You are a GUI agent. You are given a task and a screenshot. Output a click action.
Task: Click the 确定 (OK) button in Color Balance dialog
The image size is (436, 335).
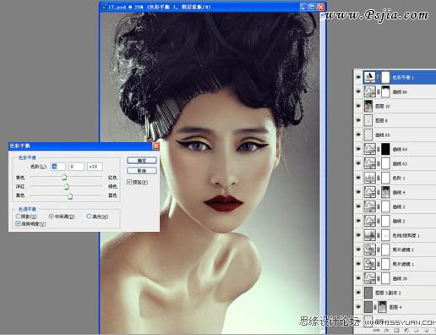142,161
